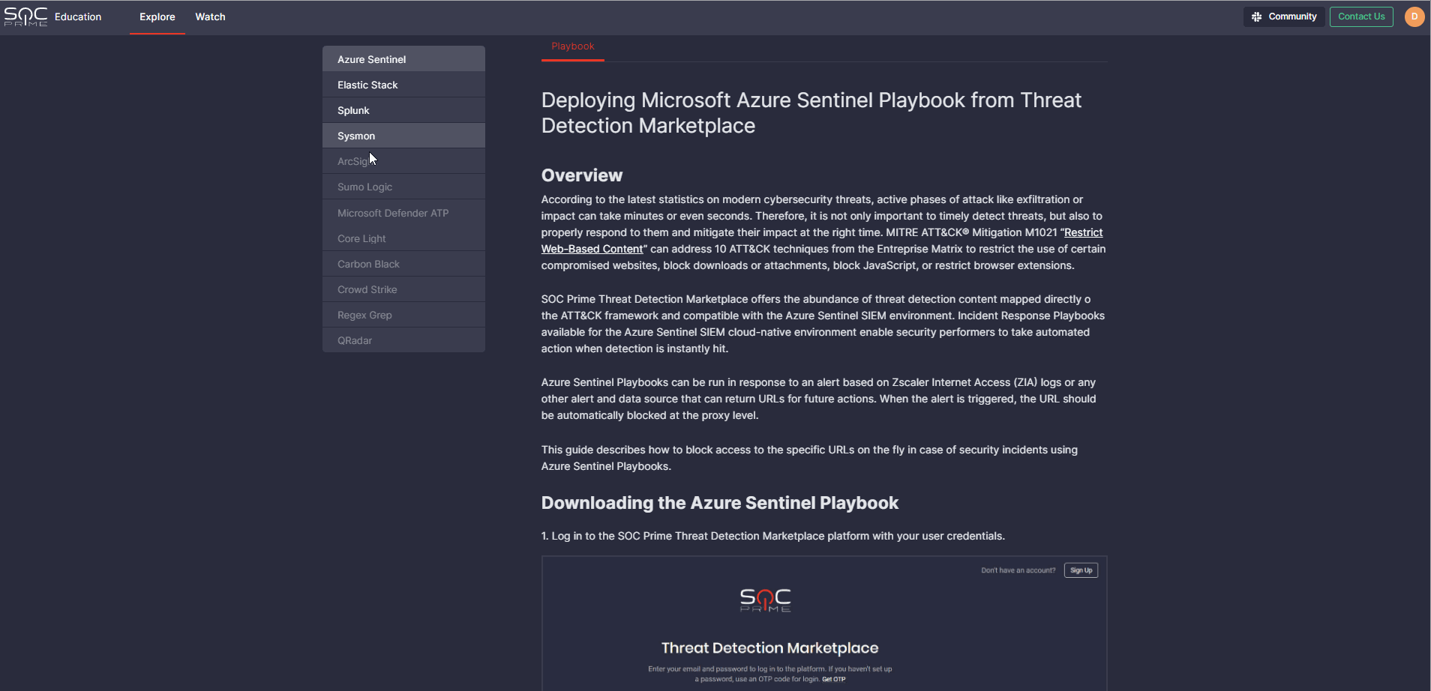Click the Get OTP link in screenshot
This screenshot has width=1431, height=691.
833,679
